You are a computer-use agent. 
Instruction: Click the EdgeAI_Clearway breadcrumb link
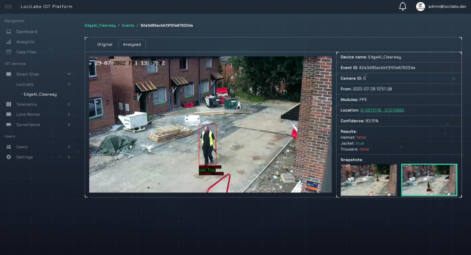point(100,25)
